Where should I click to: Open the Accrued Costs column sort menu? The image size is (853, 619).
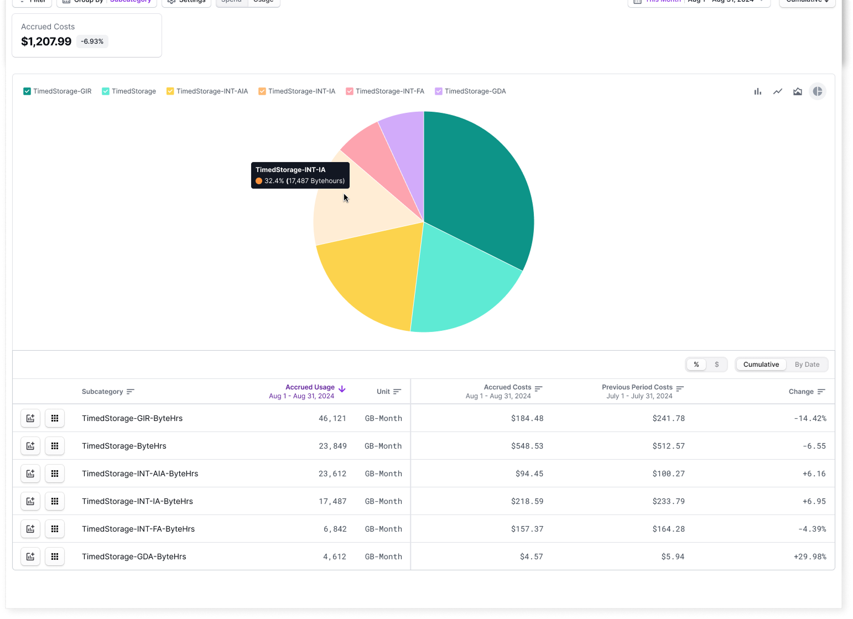point(539,388)
